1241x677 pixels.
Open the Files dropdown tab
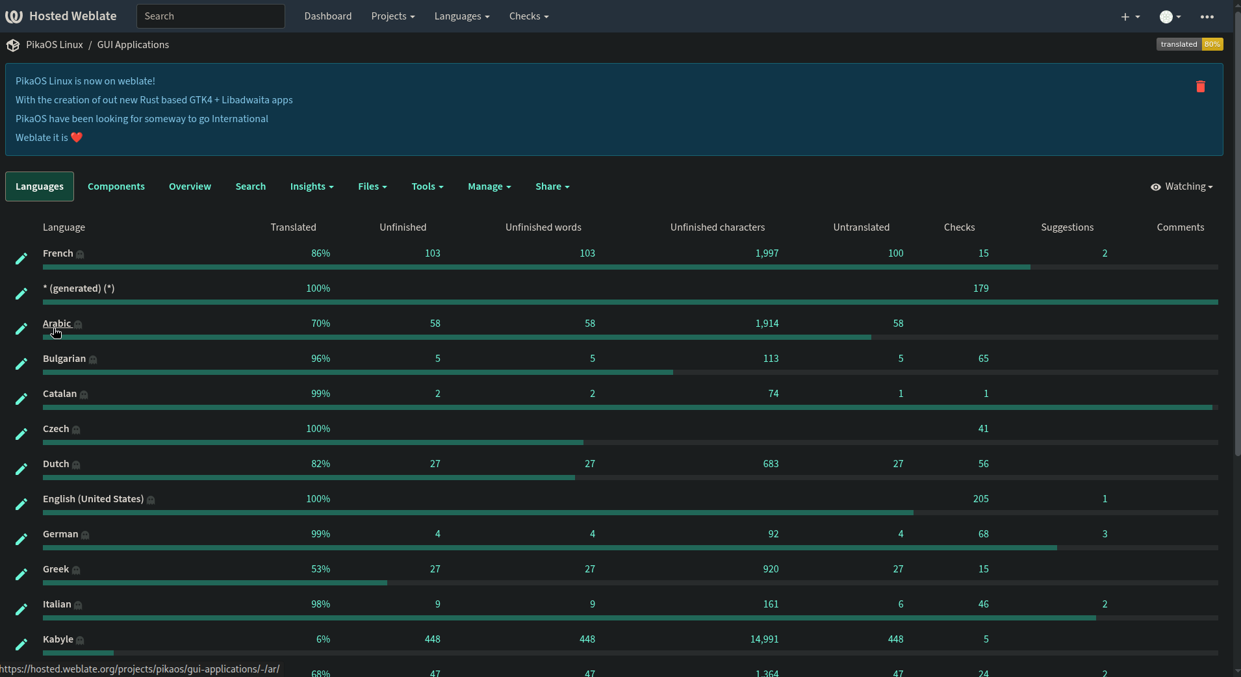point(372,186)
